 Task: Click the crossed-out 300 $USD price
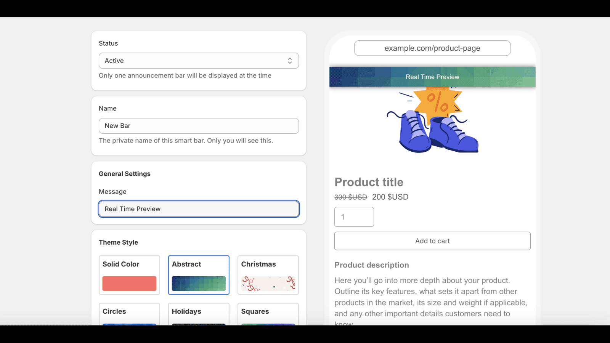click(x=350, y=197)
